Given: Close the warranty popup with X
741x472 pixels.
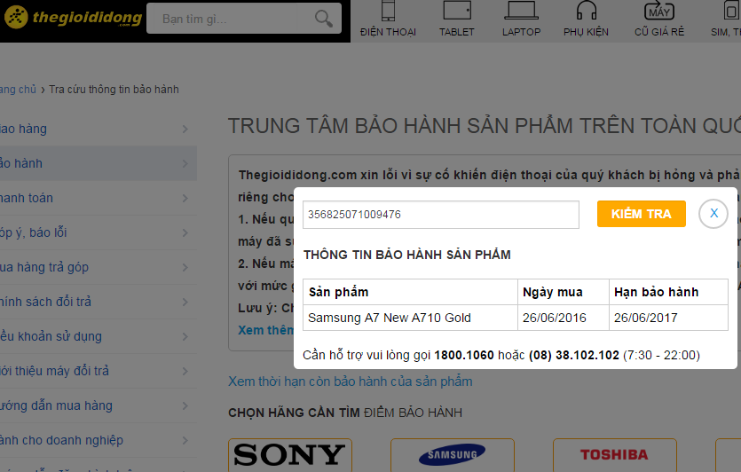Looking at the screenshot, I should pyautogui.click(x=713, y=214).
